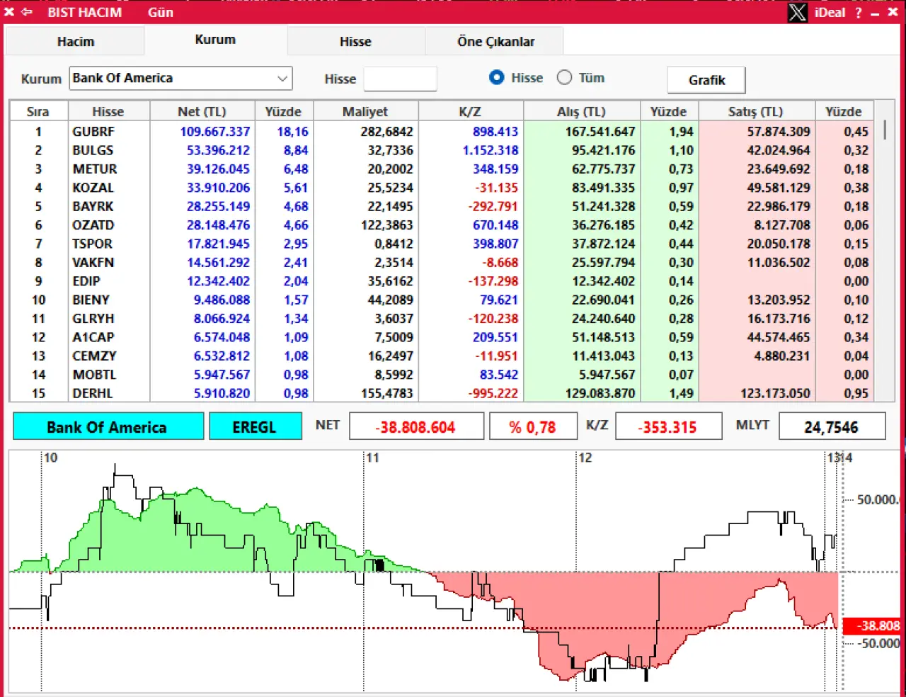Click the Grafik button
Image resolution: width=906 pixels, height=697 pixels.
[x=706, y=80]
